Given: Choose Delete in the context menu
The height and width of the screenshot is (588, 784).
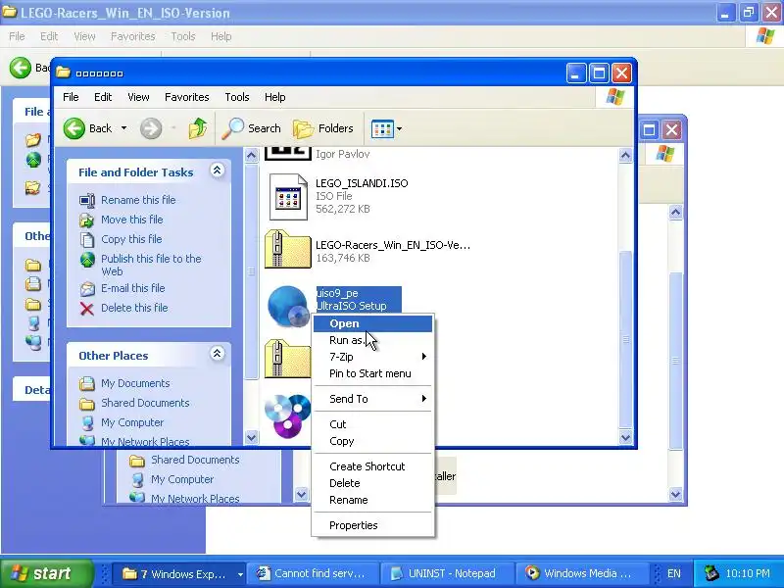Looking at the screenshot, I should click(x=372, y=483).
